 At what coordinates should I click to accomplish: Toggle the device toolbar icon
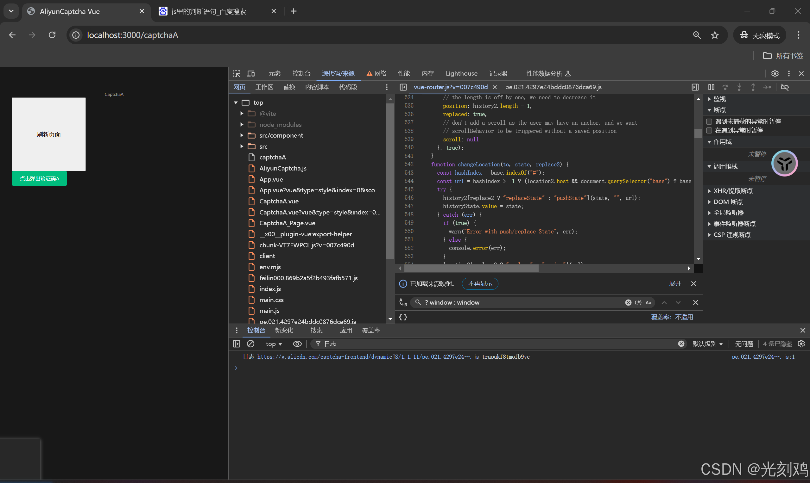[x=250, y=74]
